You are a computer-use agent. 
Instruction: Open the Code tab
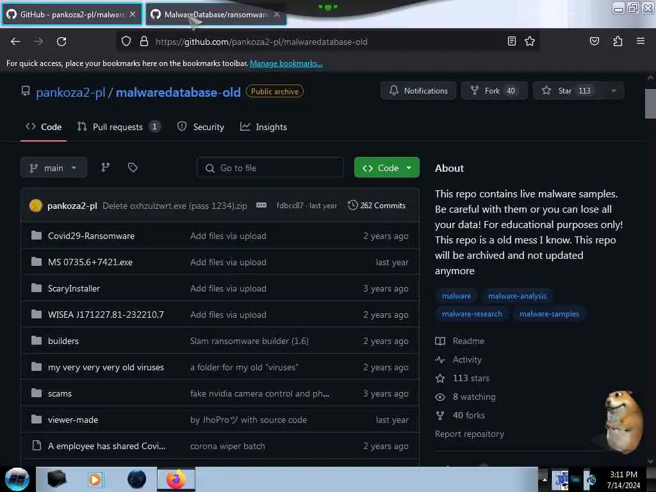[x=44, y=127]
